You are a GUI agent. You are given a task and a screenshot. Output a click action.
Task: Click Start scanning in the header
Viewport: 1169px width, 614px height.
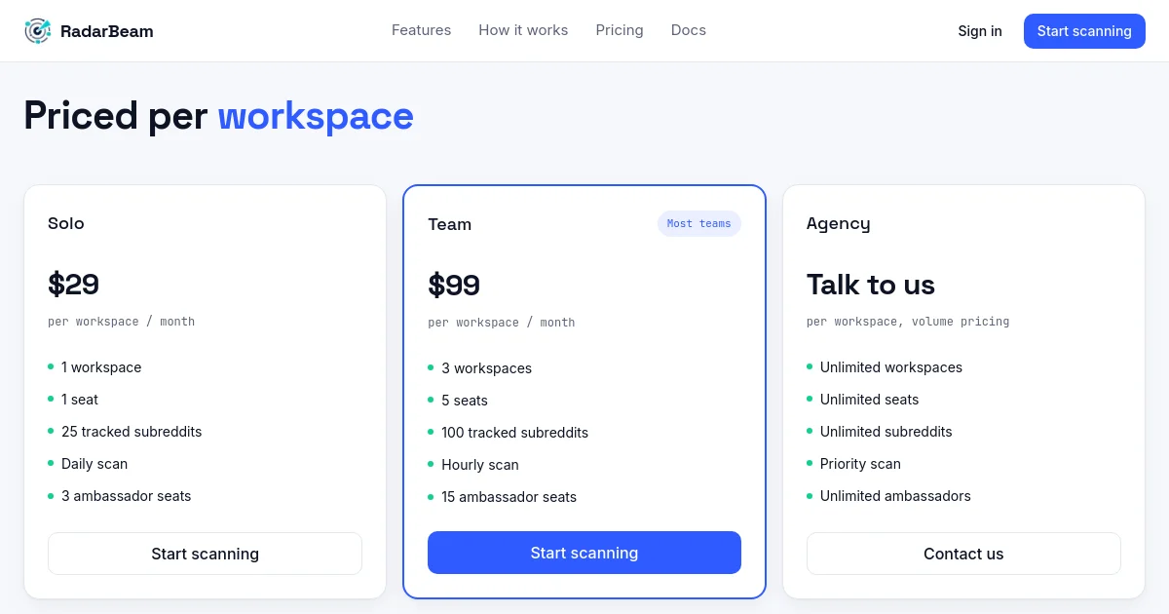[x=1084, y=31]
